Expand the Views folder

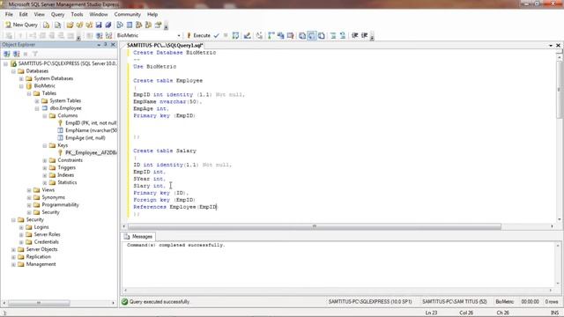(29, 190)
